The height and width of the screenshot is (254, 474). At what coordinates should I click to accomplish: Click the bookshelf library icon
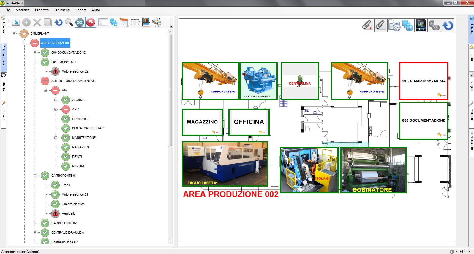coord(146,22)
